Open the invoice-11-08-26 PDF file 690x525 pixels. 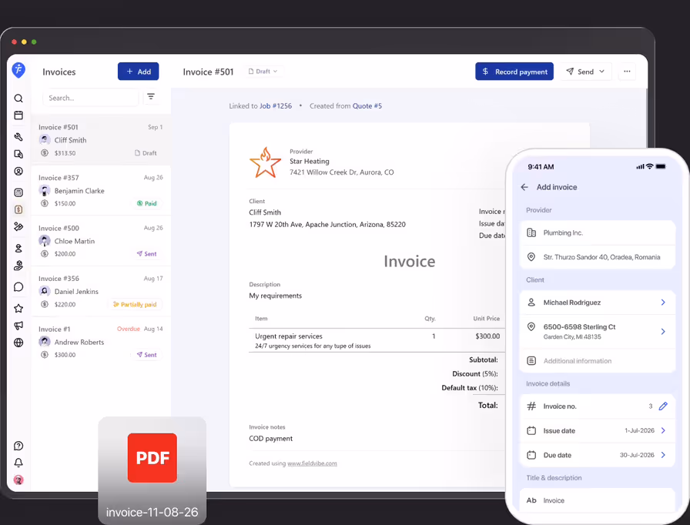tap(152, 470)
